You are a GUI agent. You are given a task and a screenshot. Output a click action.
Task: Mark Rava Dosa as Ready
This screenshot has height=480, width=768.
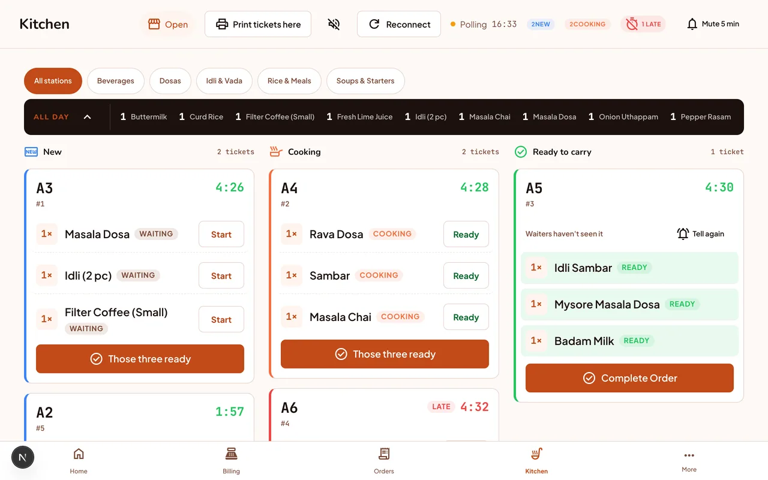(x=466, y=234)
